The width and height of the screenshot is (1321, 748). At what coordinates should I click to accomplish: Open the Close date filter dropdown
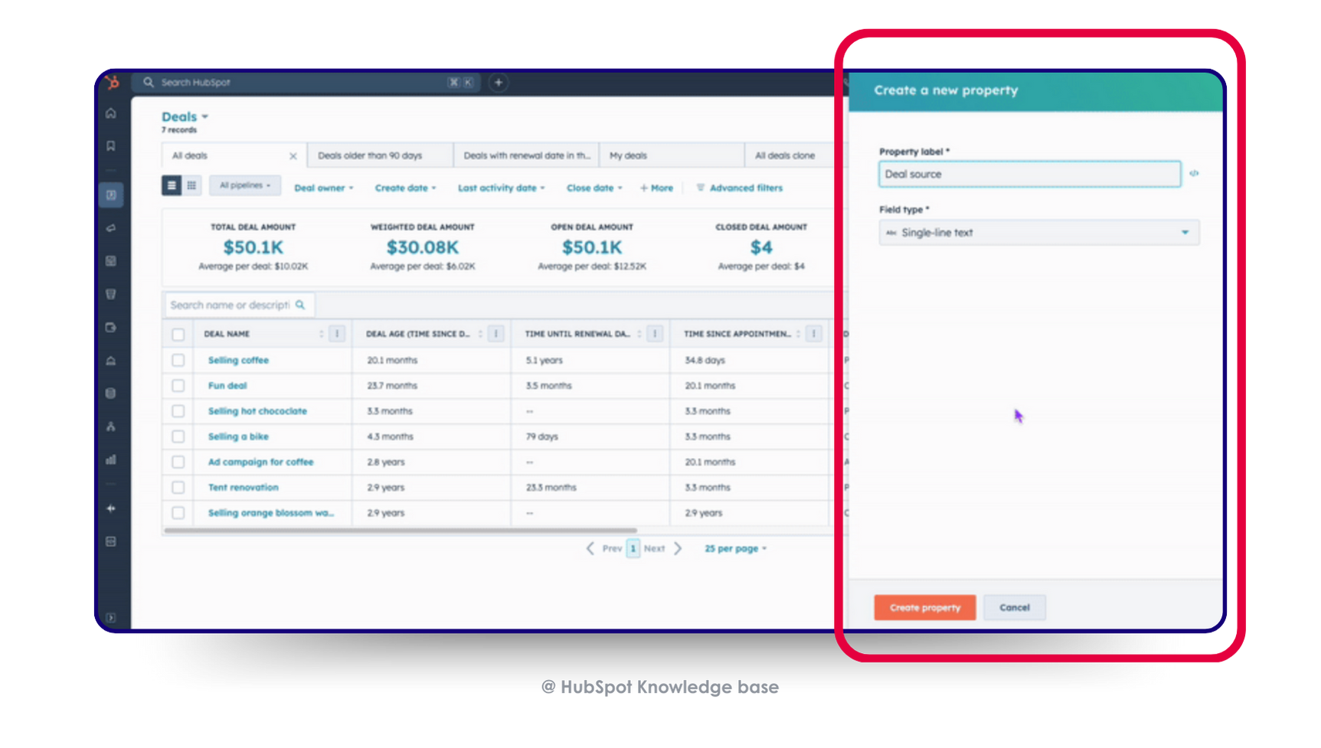[x=594, y=188]
